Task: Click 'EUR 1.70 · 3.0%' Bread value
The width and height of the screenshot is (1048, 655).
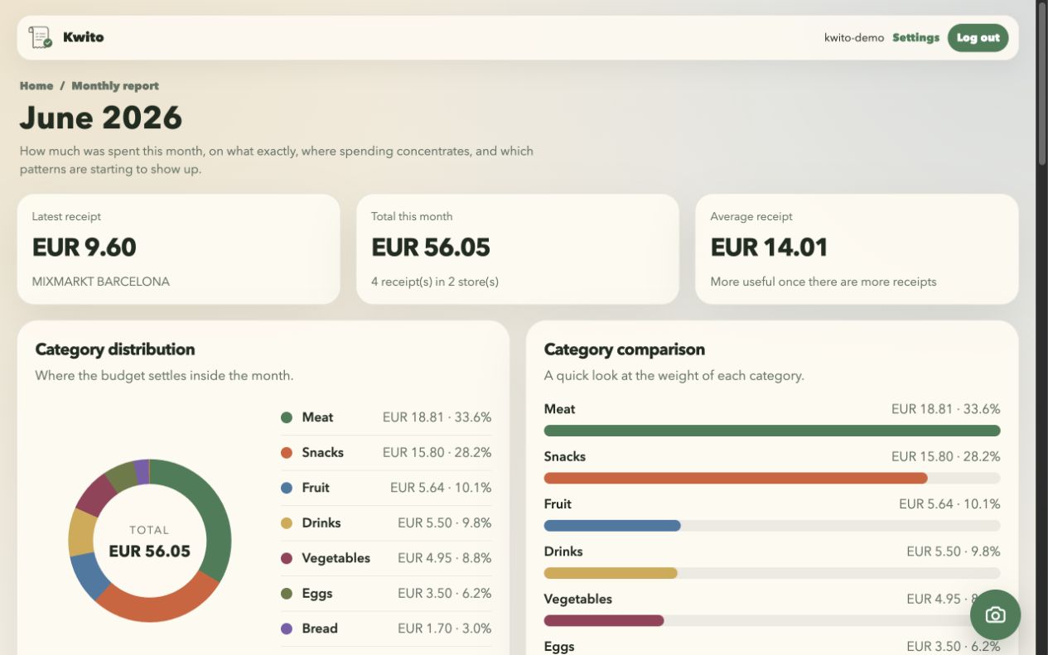Action: [444, 629]
